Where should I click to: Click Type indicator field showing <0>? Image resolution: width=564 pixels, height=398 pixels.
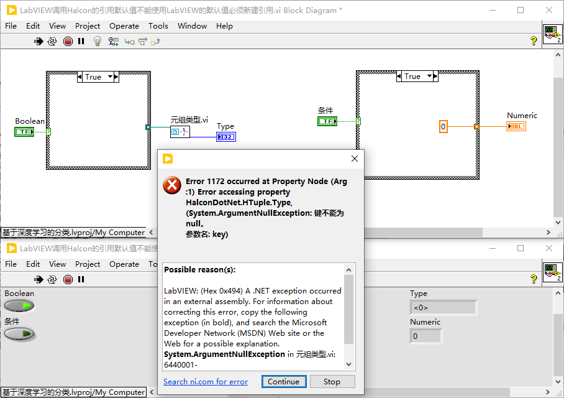pyautogui.click(x=443, y=308)
